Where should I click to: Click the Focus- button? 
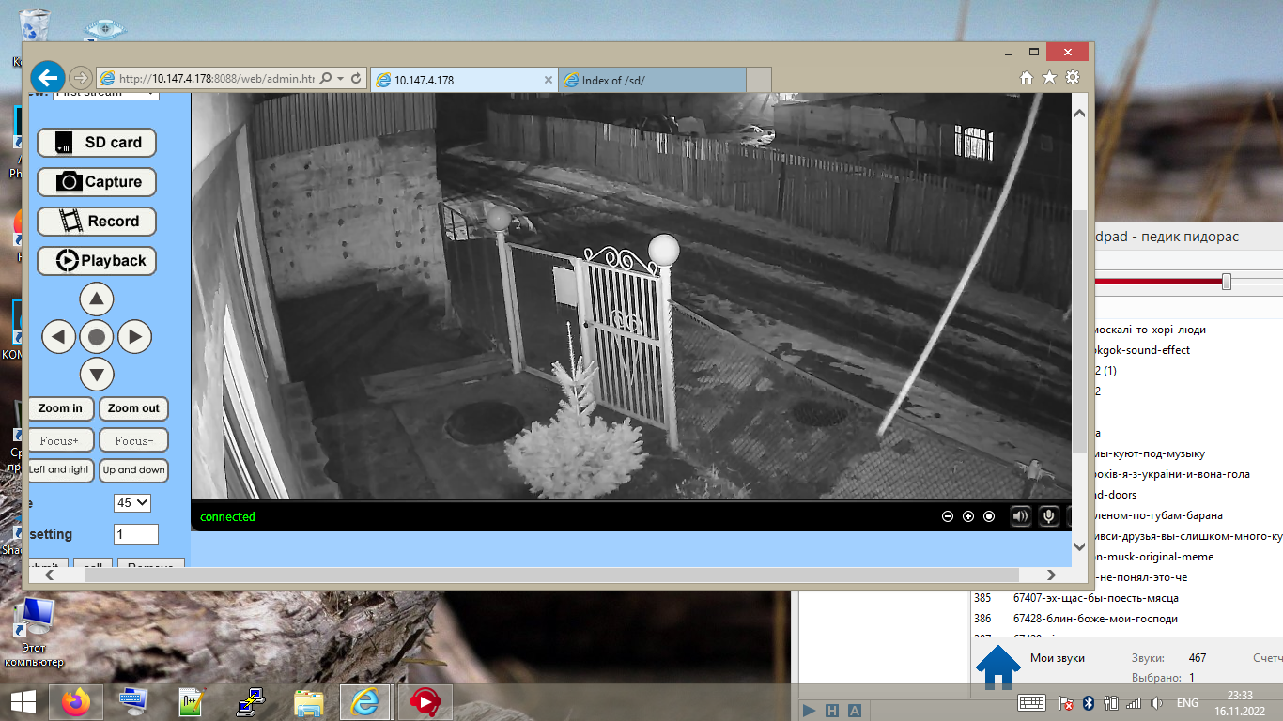pos(133,440)
